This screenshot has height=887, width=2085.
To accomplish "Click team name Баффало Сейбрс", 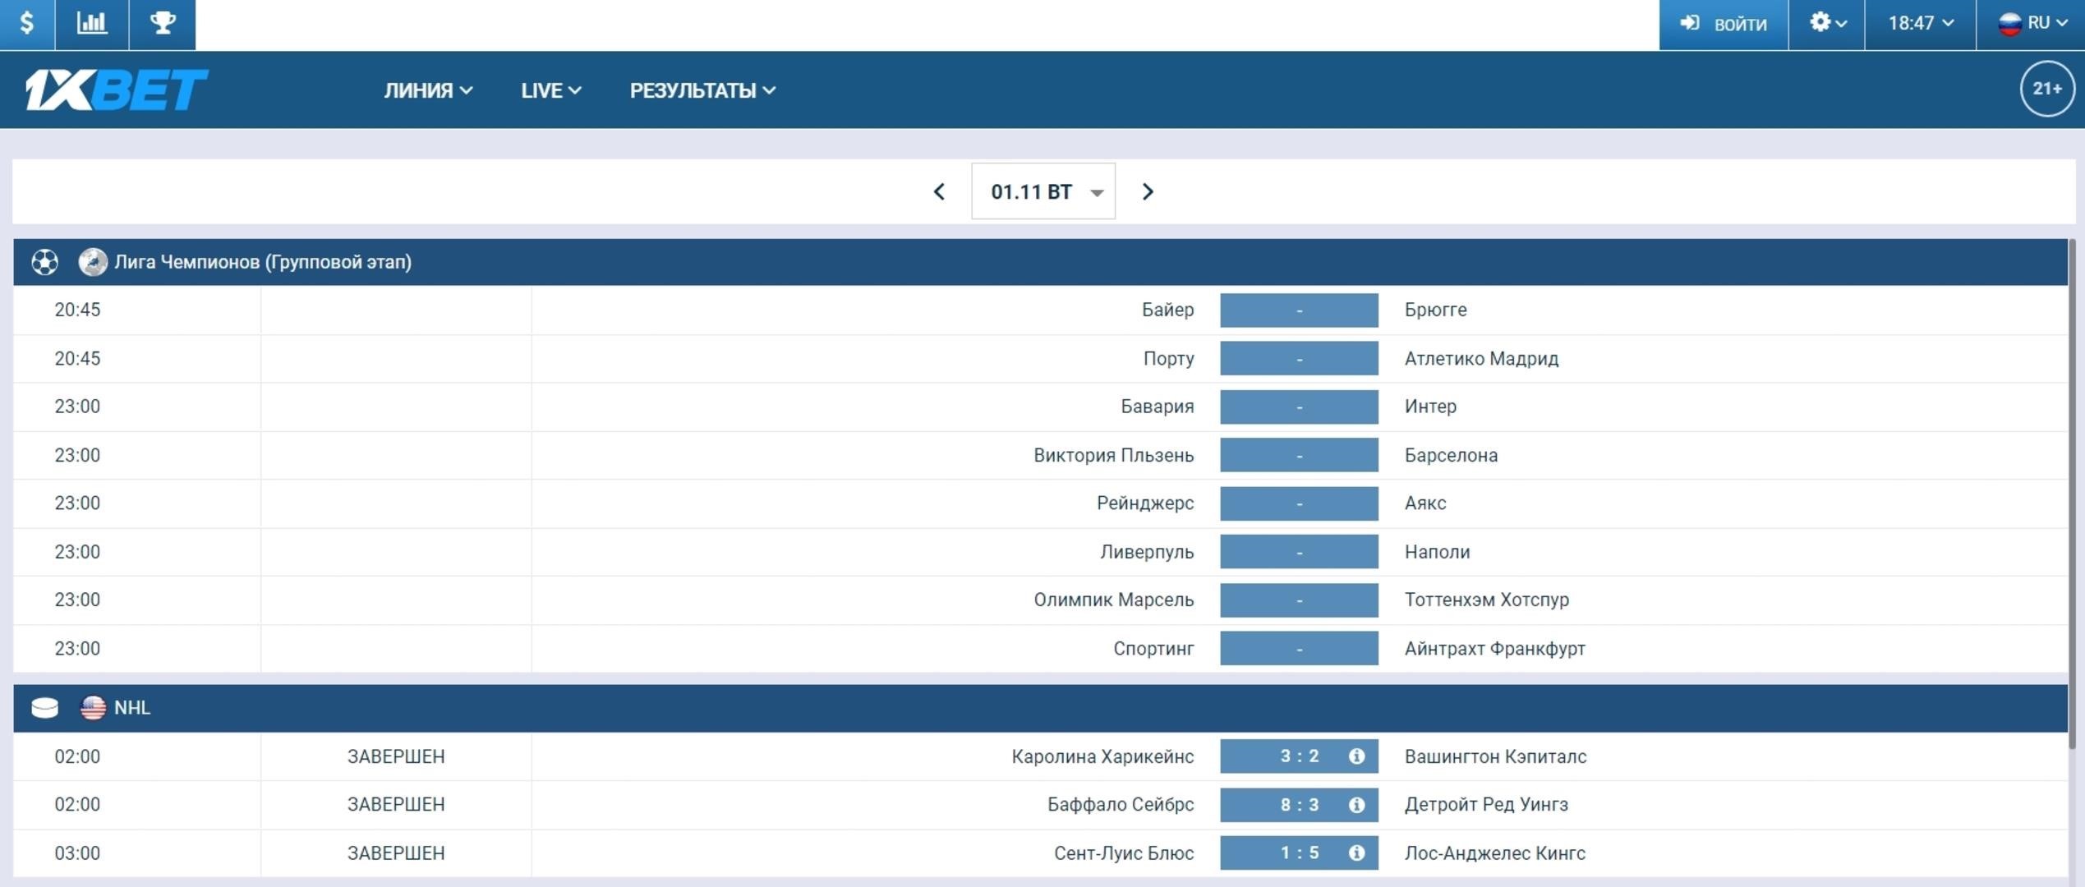I will click(1121, 804).
